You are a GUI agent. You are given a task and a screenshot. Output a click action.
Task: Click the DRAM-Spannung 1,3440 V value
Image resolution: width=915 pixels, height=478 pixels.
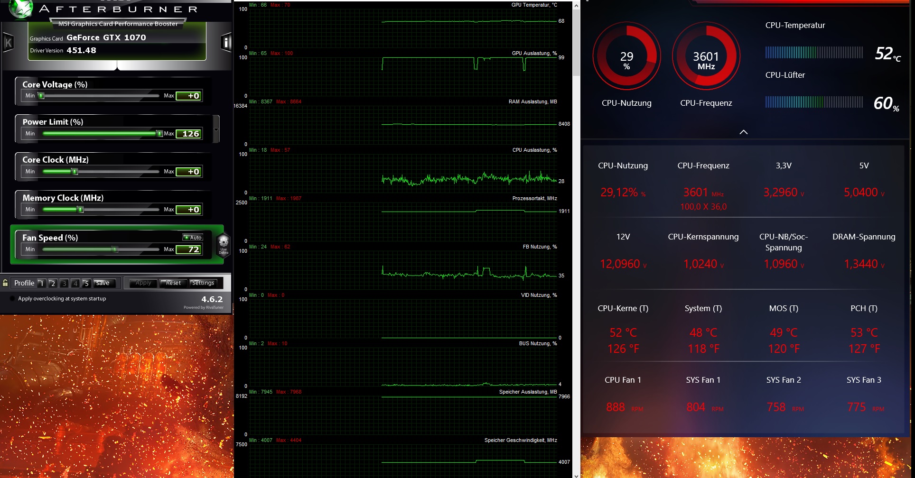(x=864, y=264)
